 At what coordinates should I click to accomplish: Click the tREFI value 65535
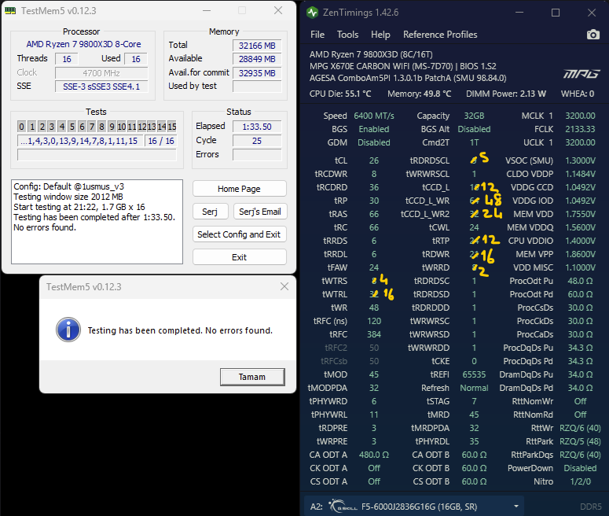[x=474, y=374]
